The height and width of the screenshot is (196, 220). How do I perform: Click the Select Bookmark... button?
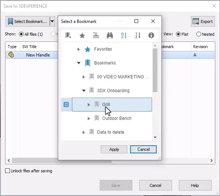[28, 21]
